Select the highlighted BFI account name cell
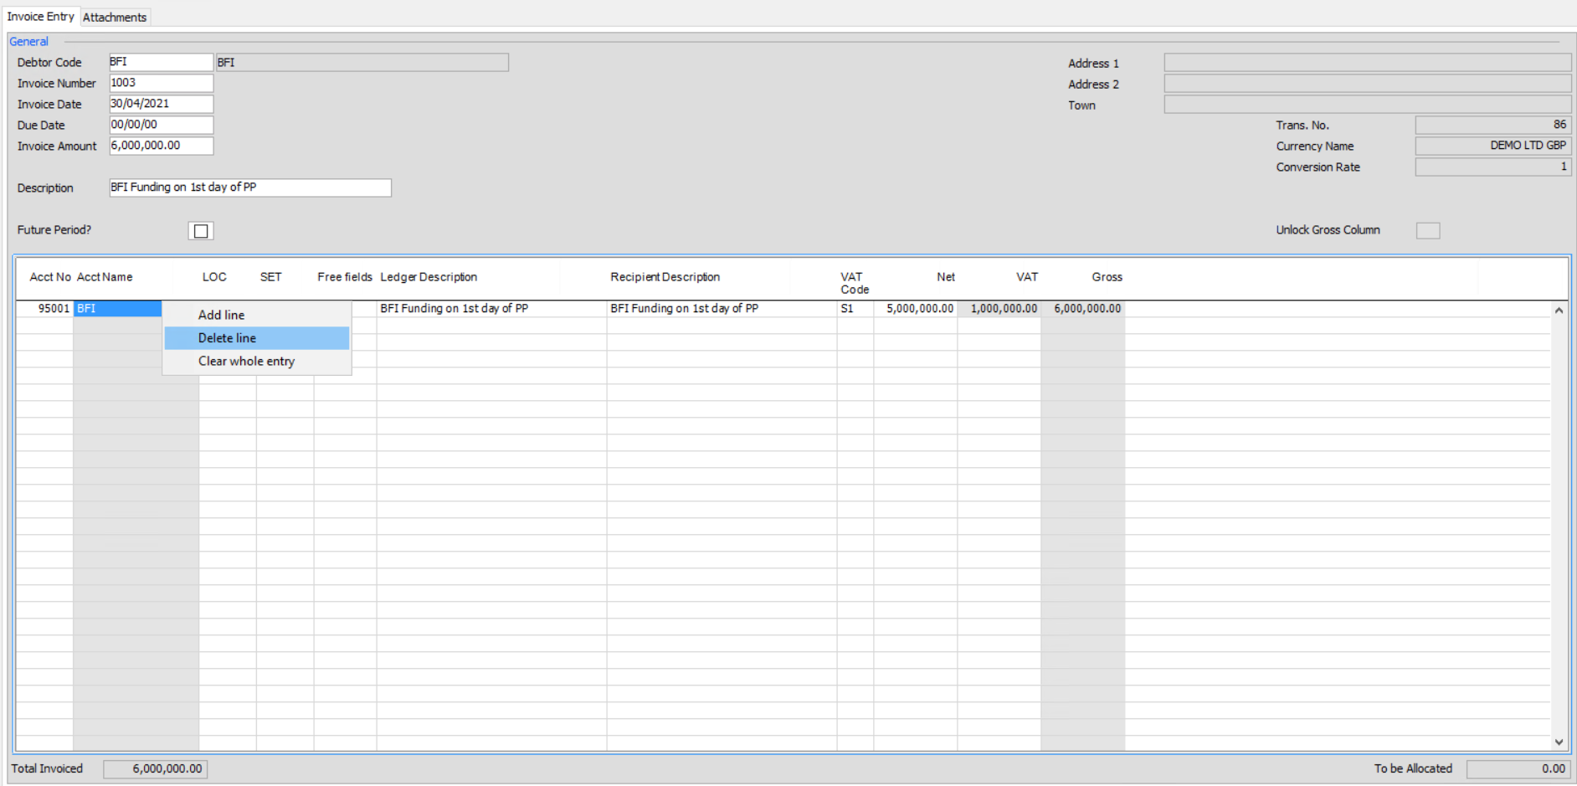 (116, 308)
